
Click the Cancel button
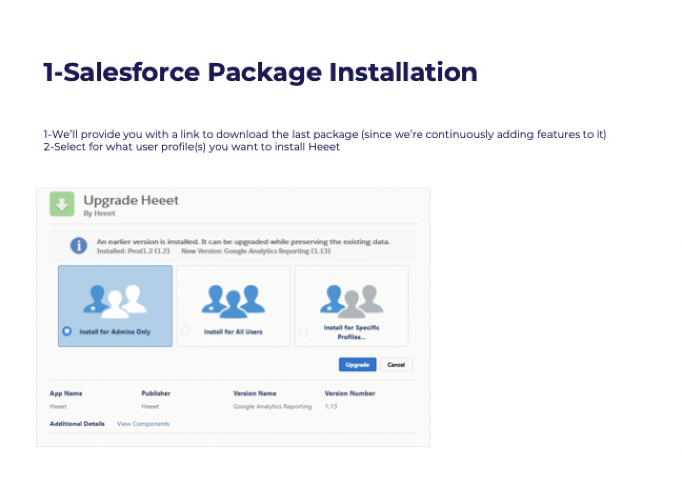coord(396,365)
